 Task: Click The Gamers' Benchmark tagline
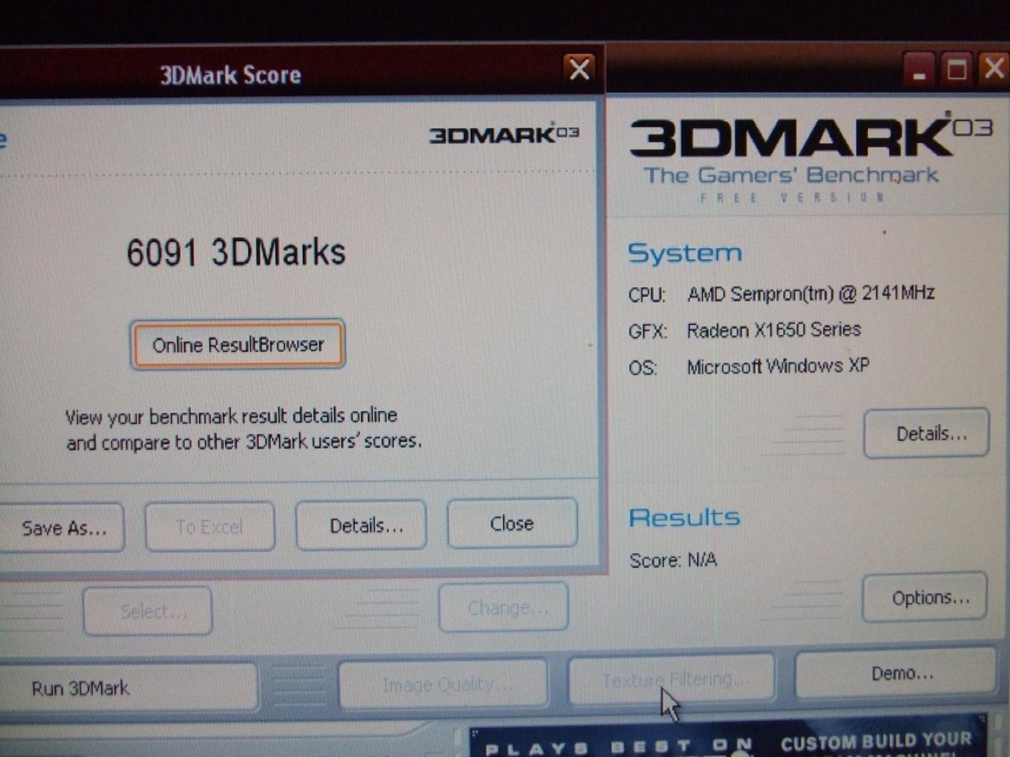791,175
